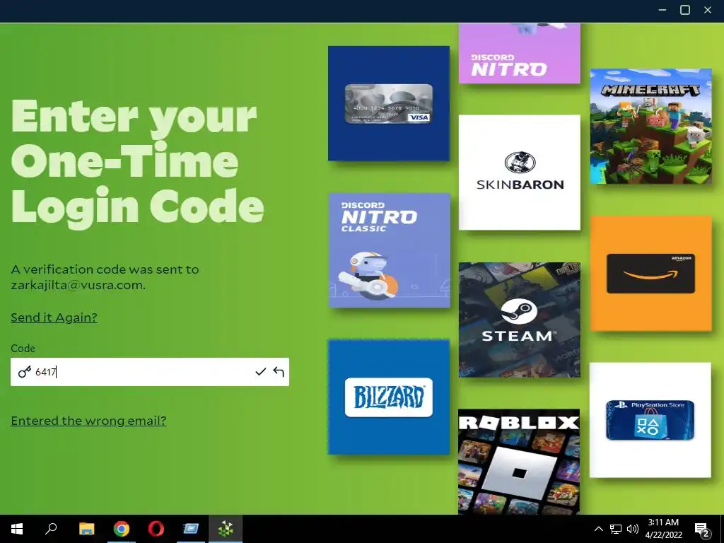Open taskbar search magnifier

click(51, 529)
